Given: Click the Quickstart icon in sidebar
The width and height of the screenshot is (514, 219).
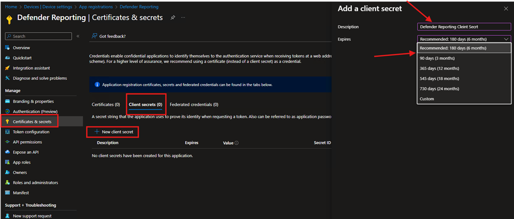Looking at the screenshot, I should (x=7, y=58).
